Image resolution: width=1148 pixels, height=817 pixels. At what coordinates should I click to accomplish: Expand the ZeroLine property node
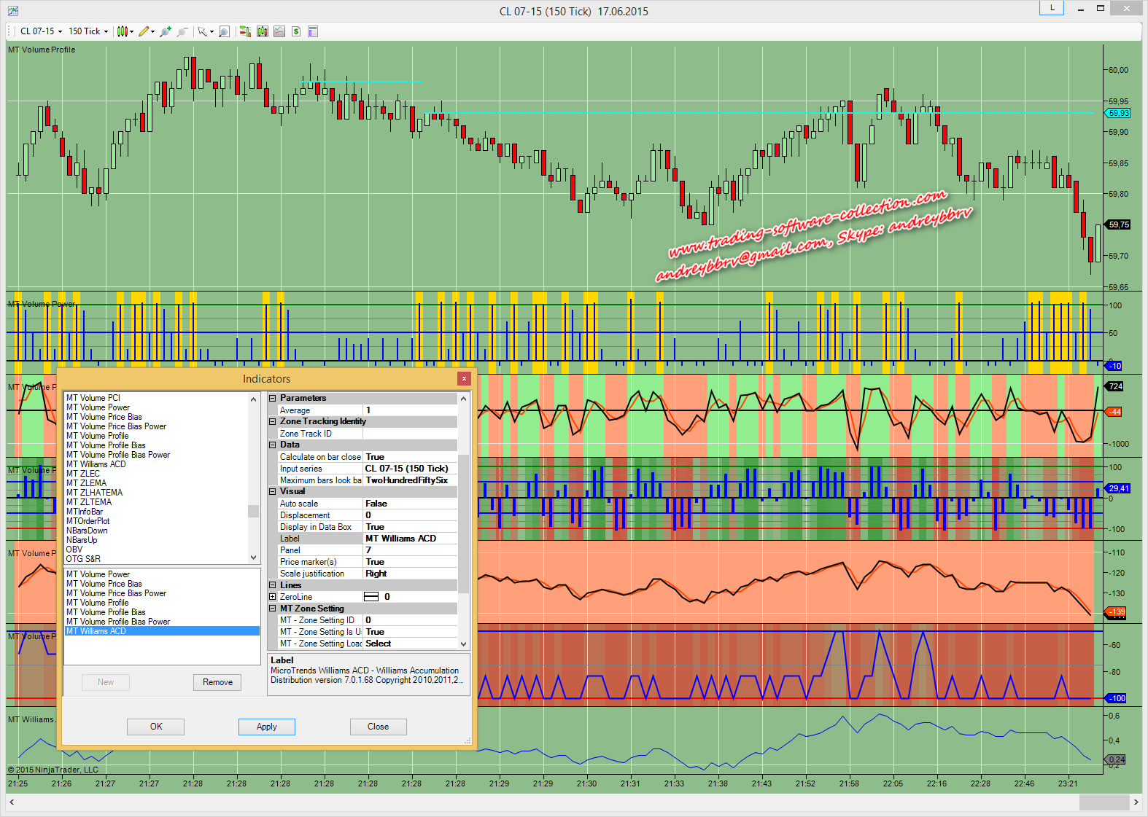(x=273, y=597)
